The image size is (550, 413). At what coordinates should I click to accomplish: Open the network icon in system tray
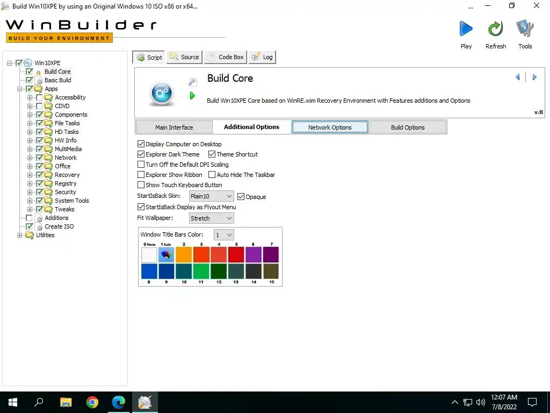(468, 402)
